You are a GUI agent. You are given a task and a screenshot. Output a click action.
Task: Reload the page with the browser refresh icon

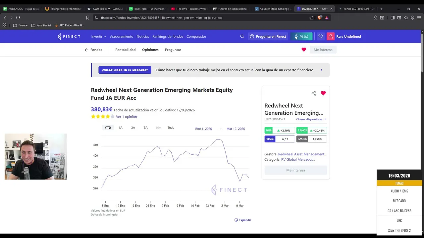point(18,18)
